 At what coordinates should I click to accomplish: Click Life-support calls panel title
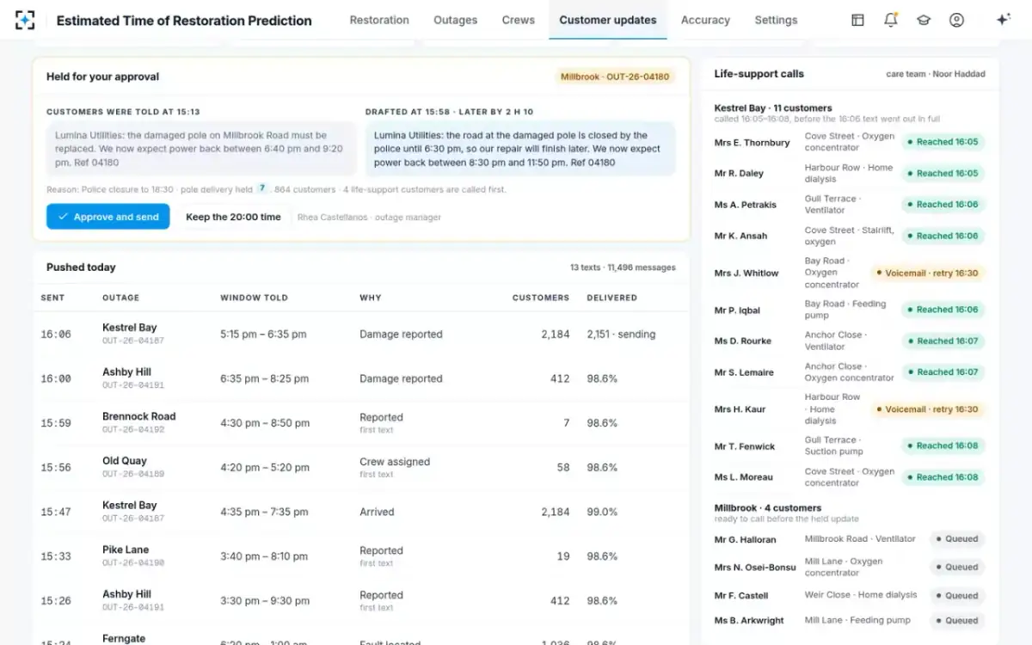click(x=759, y=74)
